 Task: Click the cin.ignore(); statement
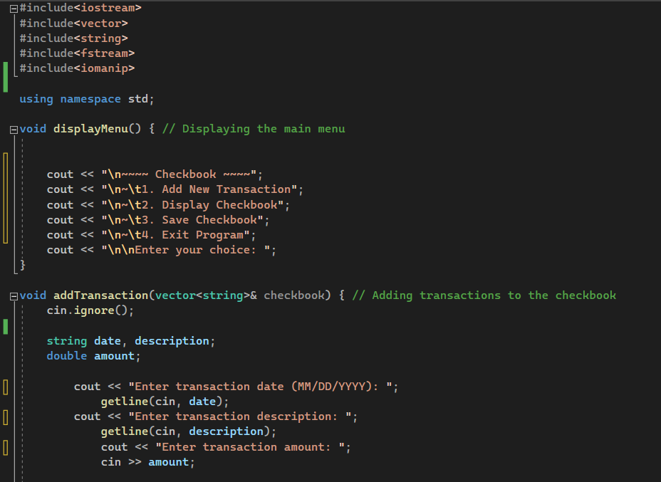[90, 310]
